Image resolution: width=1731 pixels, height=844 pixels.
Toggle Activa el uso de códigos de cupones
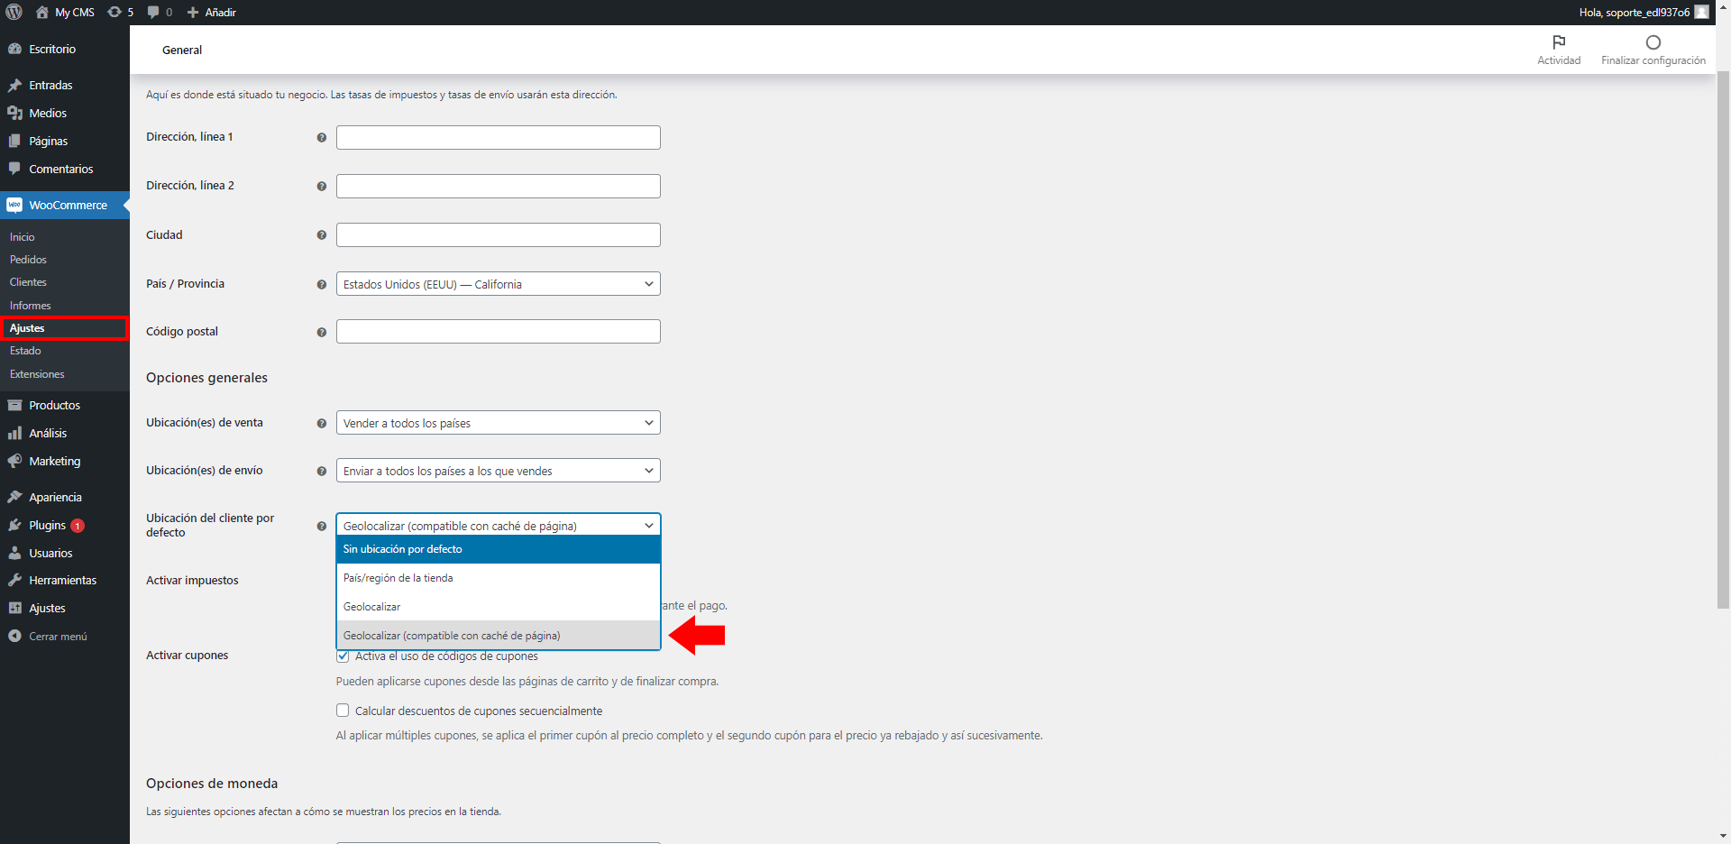click(x=343, y=656)
